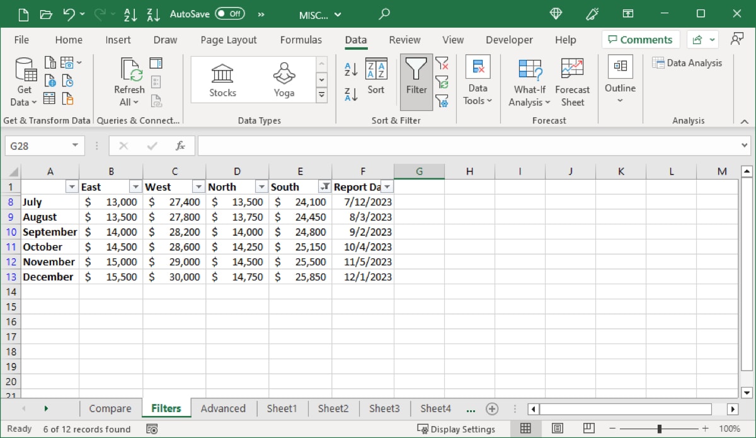Click the Data Analysis command
756x438 pixels.
click(x=687, y=62)
